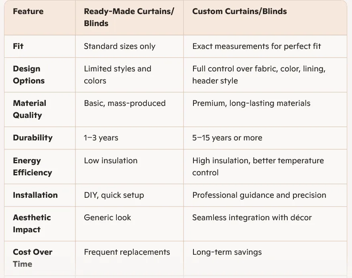Click the 'Feature' column header
352x278 pixels.
click(x=28, y=11)
